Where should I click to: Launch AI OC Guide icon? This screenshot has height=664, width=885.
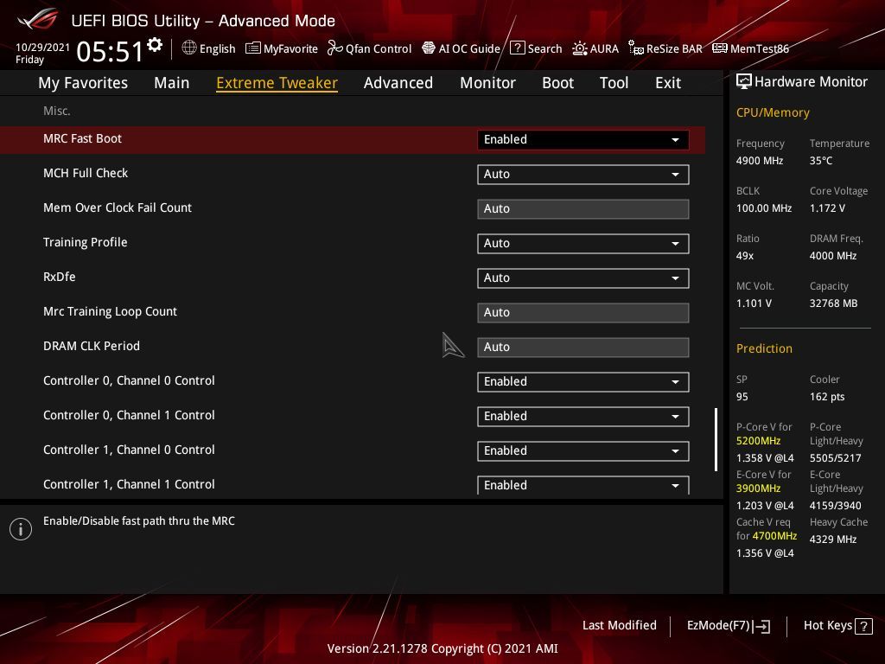429,48
